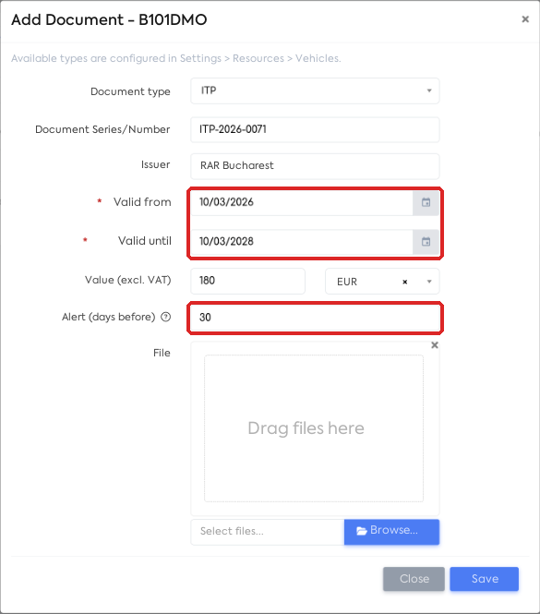Screen dimensions: 540x614
Task: Click the Valid from label
Action: (x=142, y=202)
